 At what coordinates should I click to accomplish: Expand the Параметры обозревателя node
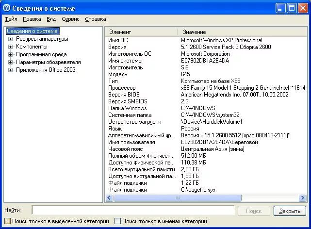click(x=10, y=62)
